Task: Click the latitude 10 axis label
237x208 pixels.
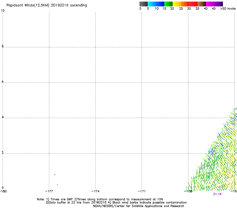Action: point(3,11)
